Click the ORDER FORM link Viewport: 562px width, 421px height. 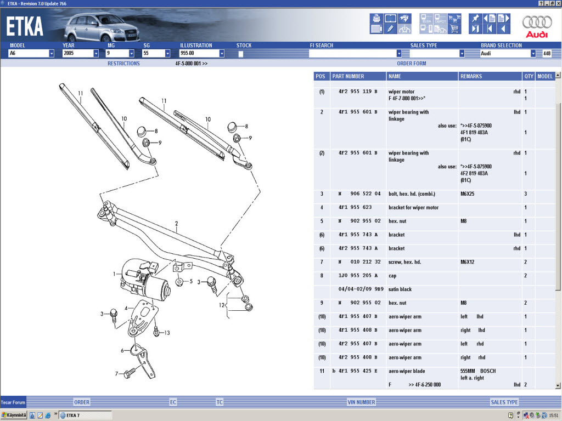pyautogui.click(x=412, y=64)
